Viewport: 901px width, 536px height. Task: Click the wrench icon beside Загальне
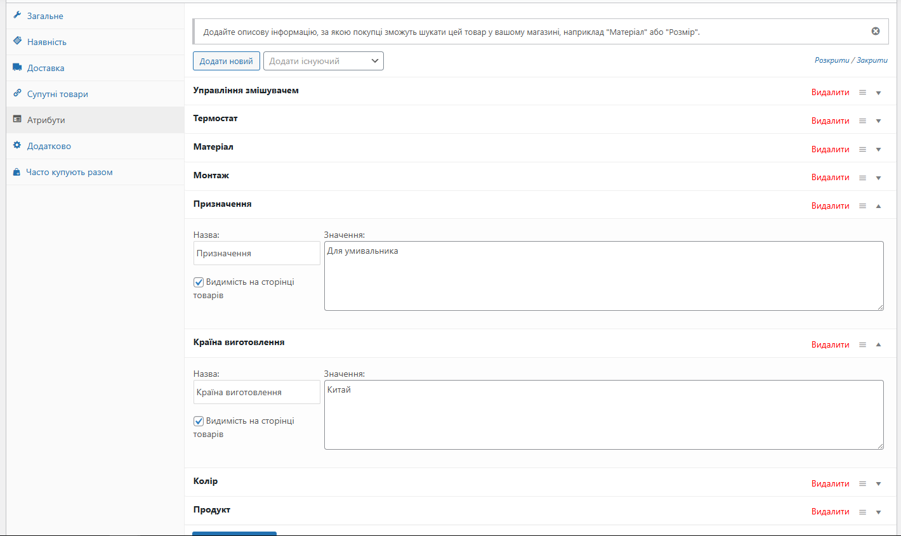[17, 15]
